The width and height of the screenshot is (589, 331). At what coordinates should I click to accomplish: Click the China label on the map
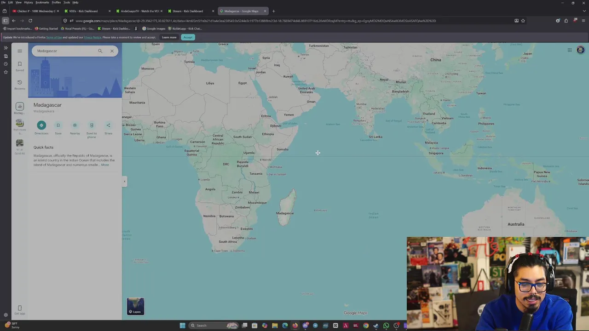(x=435, y=60)
